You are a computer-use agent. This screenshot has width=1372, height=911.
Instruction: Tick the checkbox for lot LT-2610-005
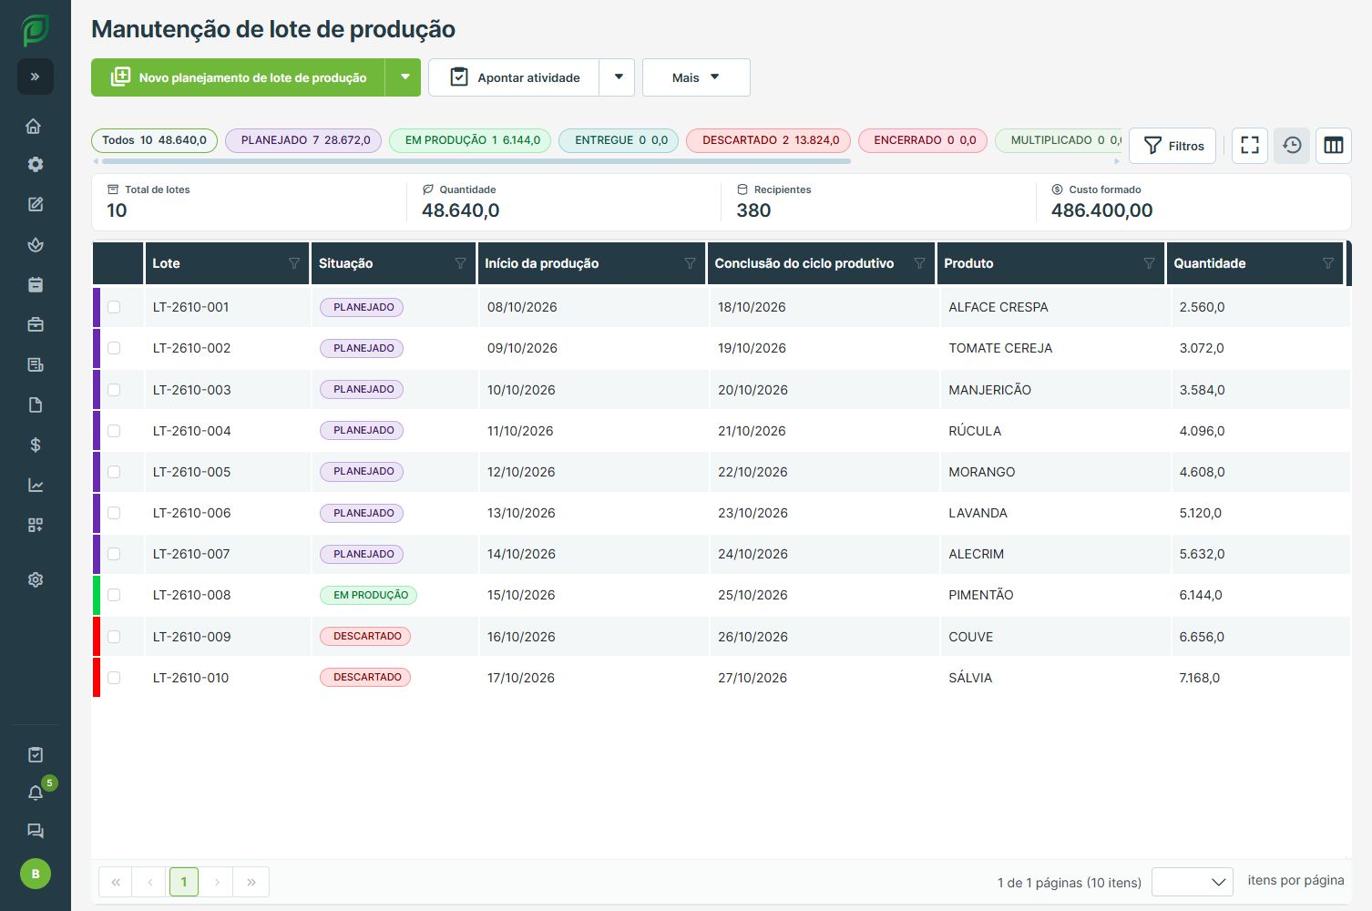pyautogui.click(x=114, y=472)
